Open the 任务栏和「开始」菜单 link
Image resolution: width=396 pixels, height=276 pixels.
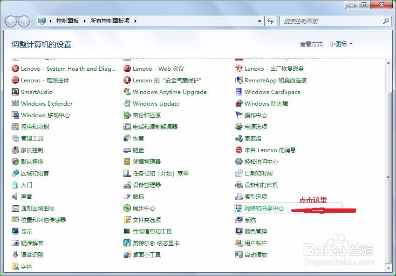click(x=161, y=173)
